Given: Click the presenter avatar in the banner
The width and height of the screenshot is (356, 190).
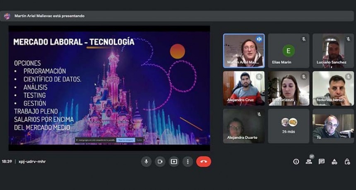Looking at the screenshot, I should (7, 16).
